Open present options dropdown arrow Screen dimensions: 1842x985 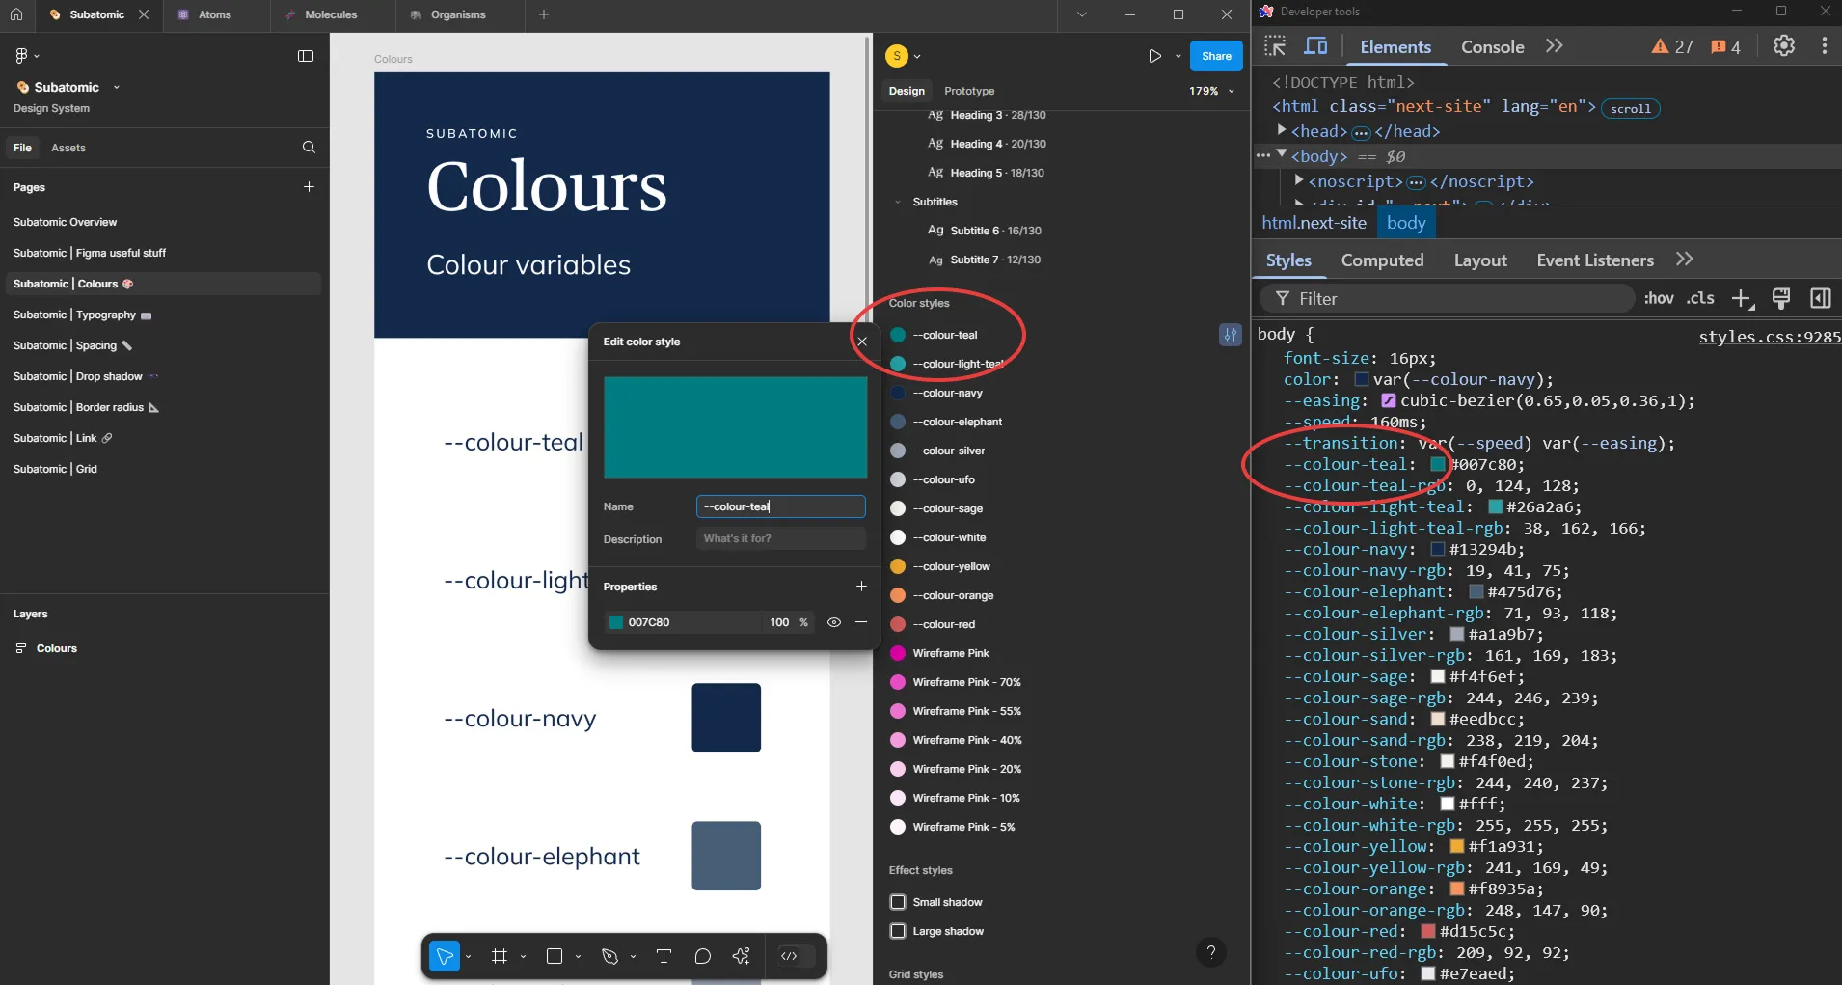(1178, 56)
